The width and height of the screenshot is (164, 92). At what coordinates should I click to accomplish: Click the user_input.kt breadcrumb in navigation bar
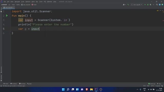pos(26,5)
